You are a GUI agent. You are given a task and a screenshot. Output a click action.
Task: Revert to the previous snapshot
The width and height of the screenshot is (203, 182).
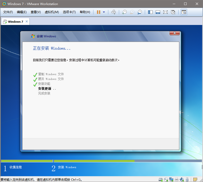(132, 12)
